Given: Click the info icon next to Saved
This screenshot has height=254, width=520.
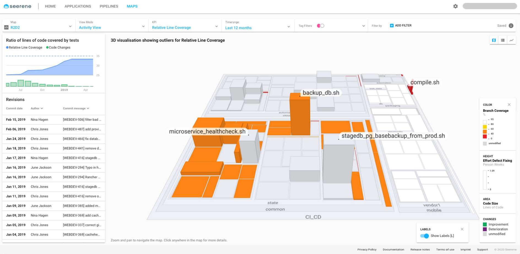Looking at the screenshot, I should tap(511, 26).
